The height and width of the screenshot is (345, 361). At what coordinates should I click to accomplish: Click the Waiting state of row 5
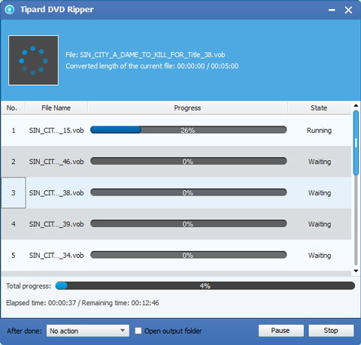click(x=320, y=256)
